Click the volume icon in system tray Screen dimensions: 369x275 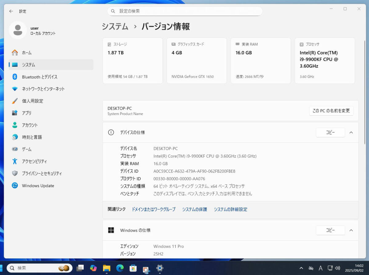click(338, 268)
